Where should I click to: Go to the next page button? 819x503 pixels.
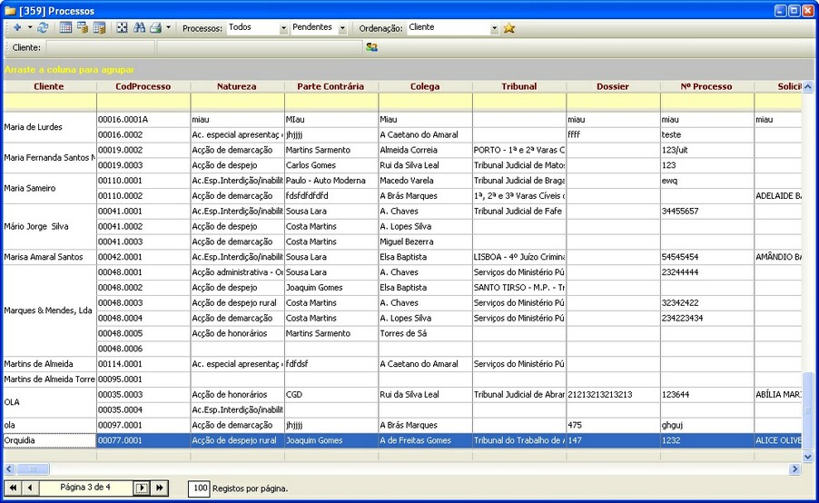coord(142,488)
